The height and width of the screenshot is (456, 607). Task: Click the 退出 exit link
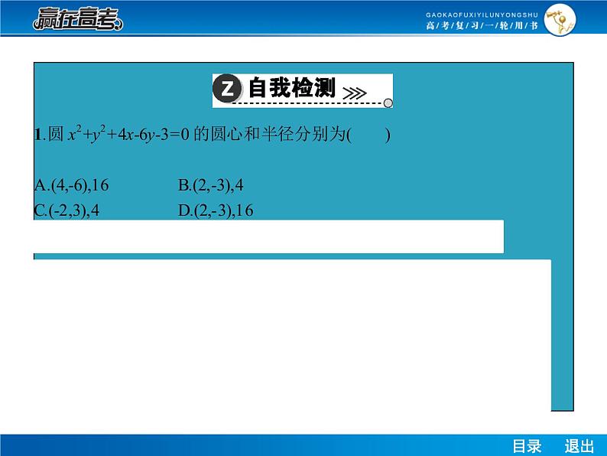[579, 446]
